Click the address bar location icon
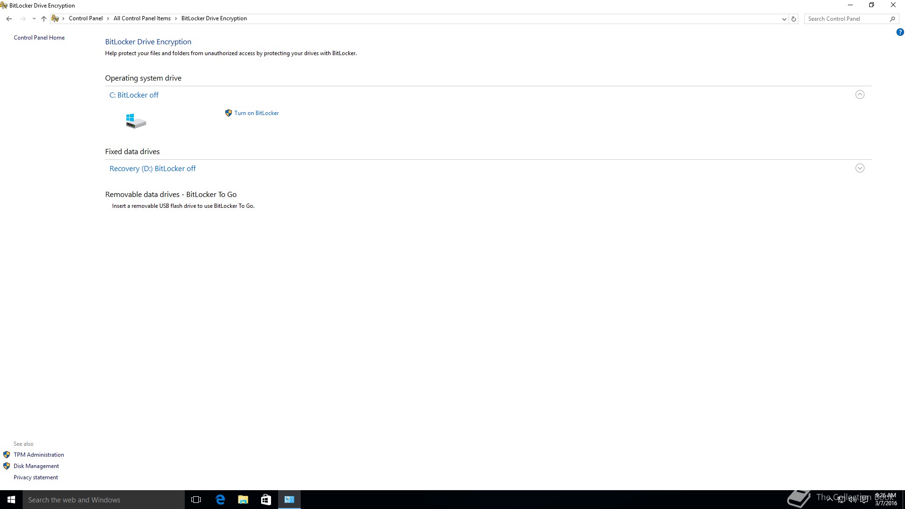The image size is (905, 509). pos(55,18)
